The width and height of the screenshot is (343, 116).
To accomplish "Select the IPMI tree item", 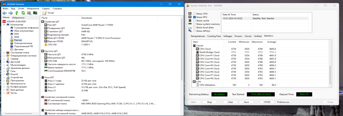I will click(x=15, y=37).
